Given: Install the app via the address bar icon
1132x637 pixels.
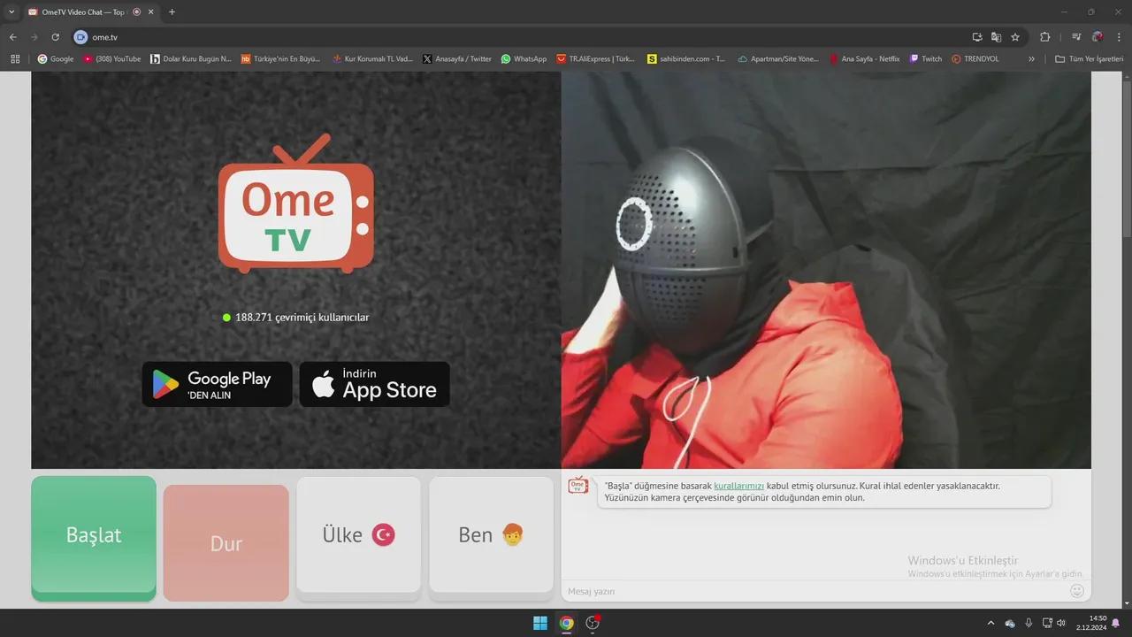Looking at the screenshot, I should 977,37.
